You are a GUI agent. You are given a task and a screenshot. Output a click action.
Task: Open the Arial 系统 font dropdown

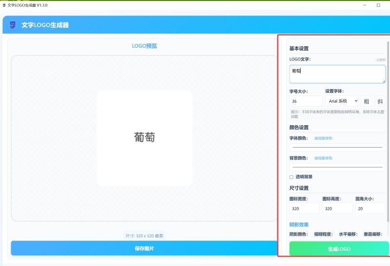tap(342, 101)
